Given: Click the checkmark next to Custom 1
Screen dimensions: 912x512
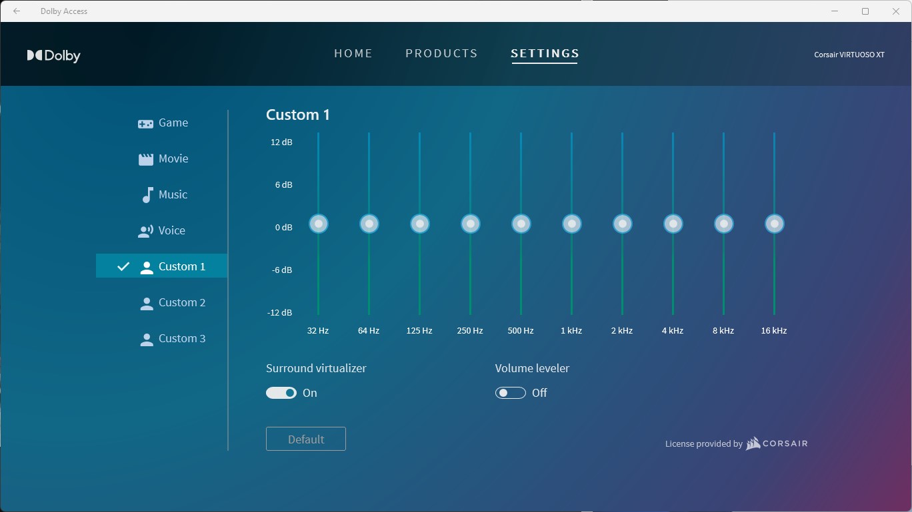Looking at the screenshot, I should pyautogui.click(x=123, y=266).
